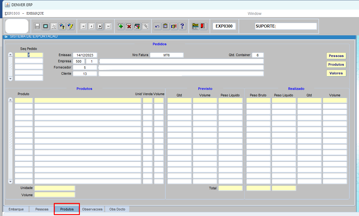Viewport: 359px width, 216px height.
Task: Click the Print toolbar icon
Action: tap(54, 26)
